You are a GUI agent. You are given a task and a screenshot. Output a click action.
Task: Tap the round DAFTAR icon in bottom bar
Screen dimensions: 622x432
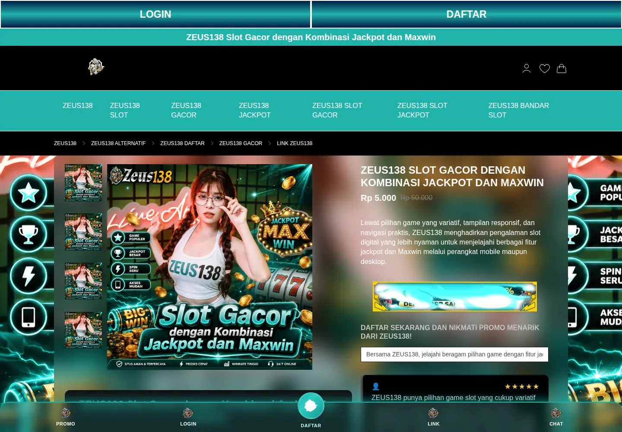pyautogui.click(x=311, y=406)
